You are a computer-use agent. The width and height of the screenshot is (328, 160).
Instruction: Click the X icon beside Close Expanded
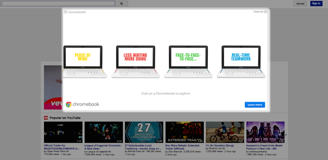tap(66, 12)
